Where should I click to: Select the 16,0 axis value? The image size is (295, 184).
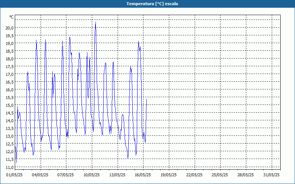(10, 90)
